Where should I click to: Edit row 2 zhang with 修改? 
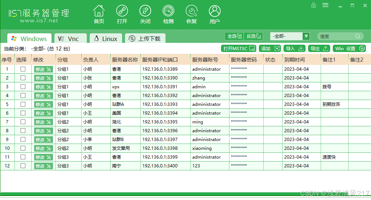tap(43, 78)
